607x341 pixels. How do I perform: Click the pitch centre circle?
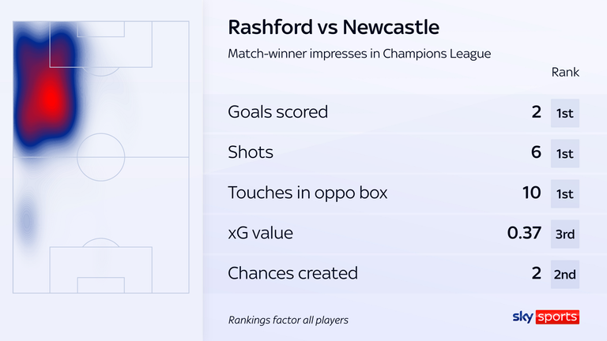(x=100, y=158)
